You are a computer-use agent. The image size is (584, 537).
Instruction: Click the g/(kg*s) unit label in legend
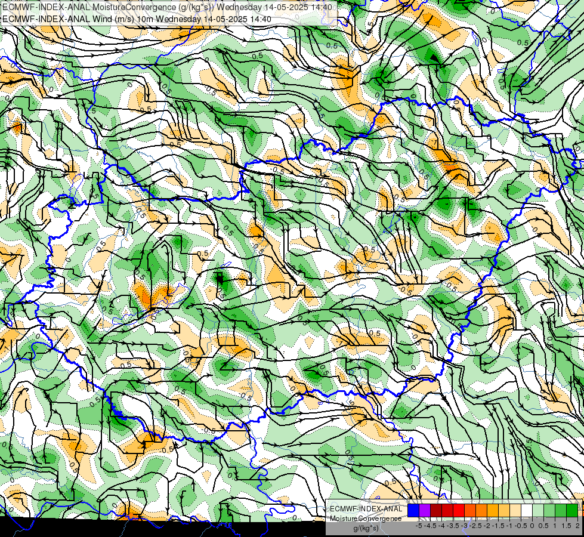tap(366, 528)
